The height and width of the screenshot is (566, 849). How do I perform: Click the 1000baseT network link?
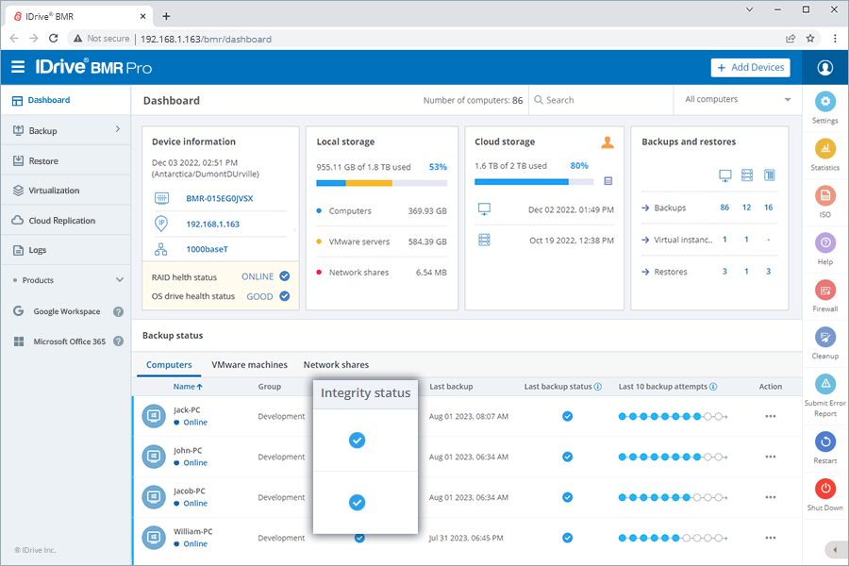click(x=207, y=249)
